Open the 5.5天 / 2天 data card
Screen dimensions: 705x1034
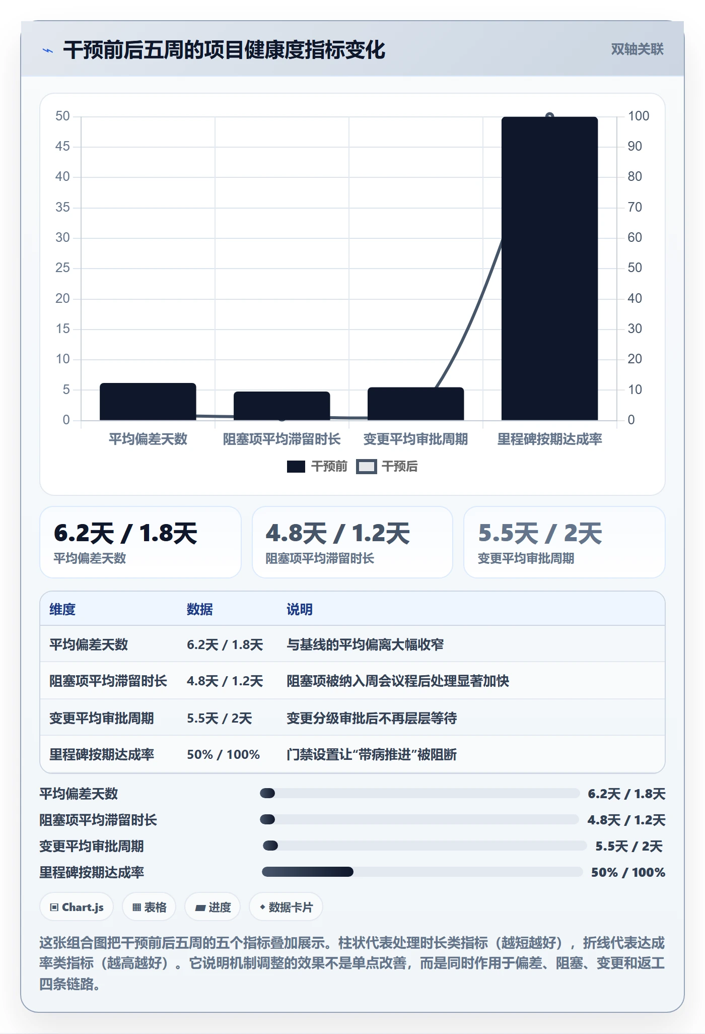click(x=565, y=542)
